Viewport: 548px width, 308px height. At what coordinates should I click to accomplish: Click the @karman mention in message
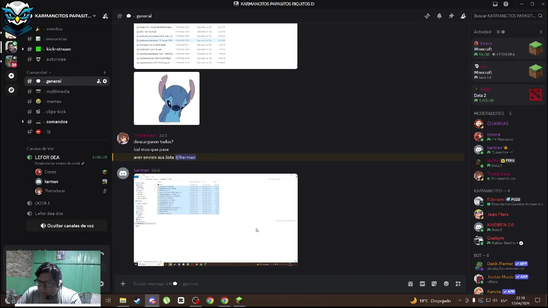tap(185, 157)
